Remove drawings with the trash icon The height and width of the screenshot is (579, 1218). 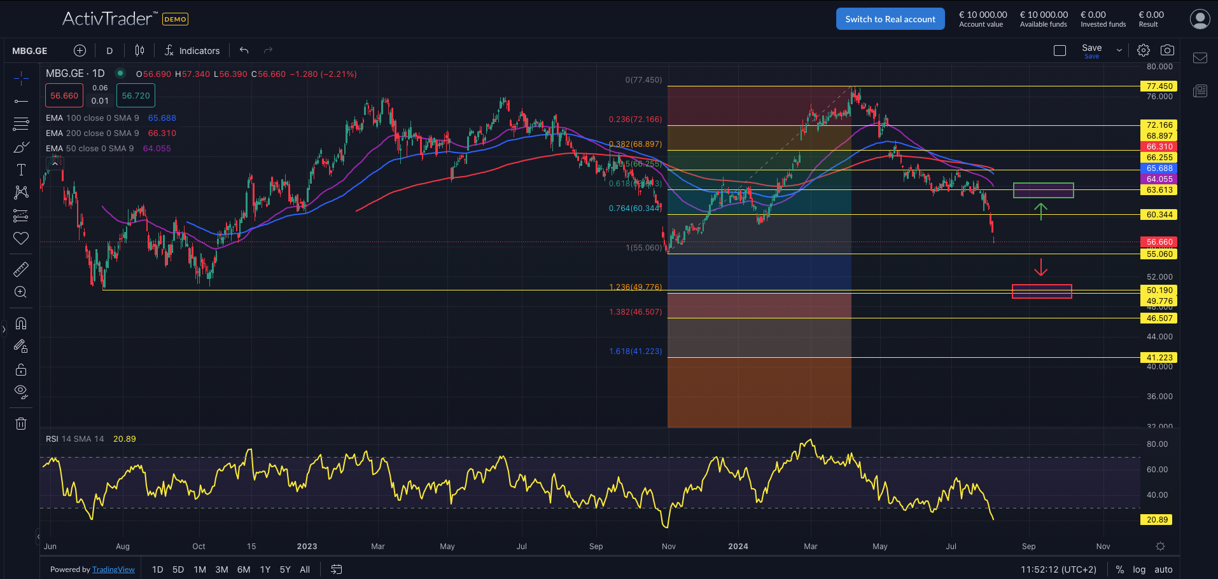21,423
